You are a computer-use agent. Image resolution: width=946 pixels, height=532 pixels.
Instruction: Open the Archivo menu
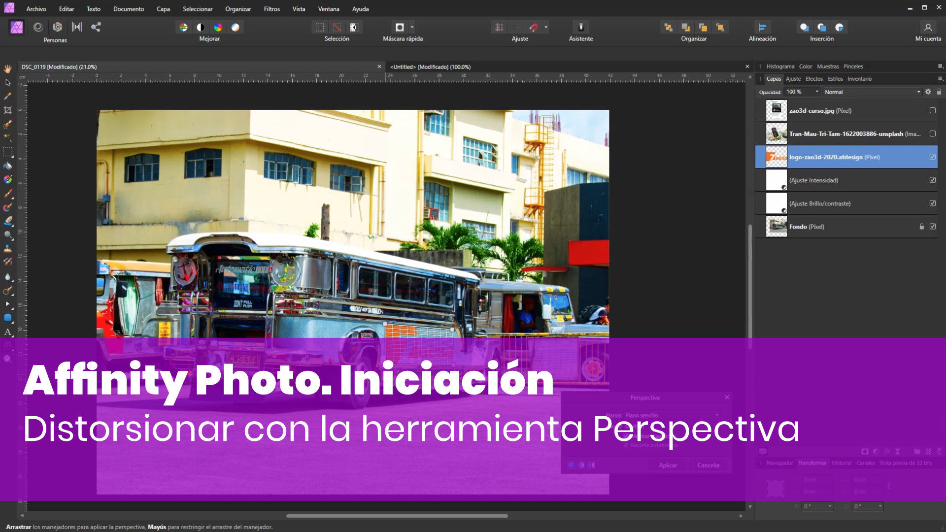(36, 9)
